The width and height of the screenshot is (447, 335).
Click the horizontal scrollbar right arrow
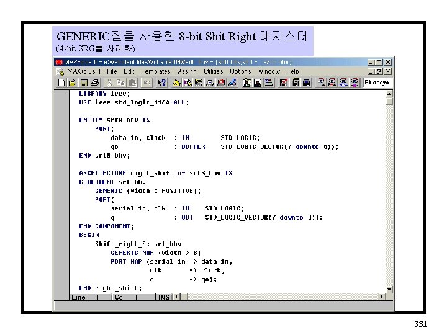(x=382, y=297)
